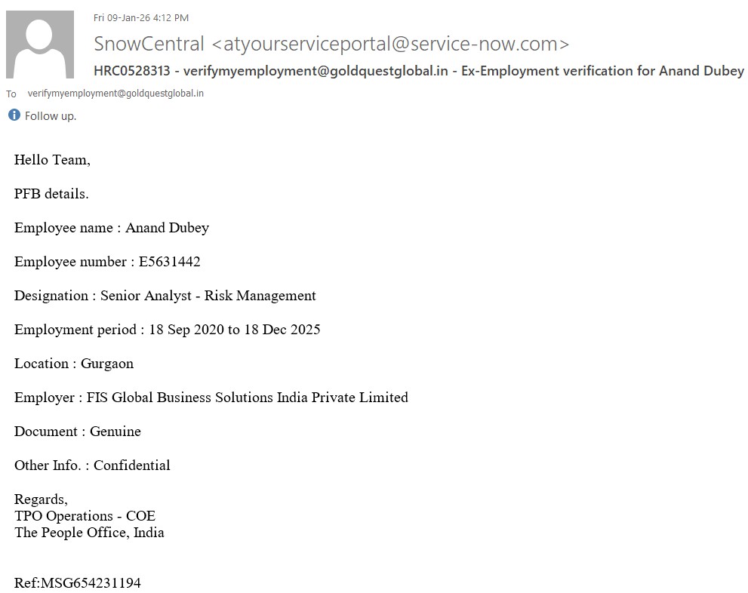Click the blue info icon beside Follow up
The image size is (748, 593).
14,115
